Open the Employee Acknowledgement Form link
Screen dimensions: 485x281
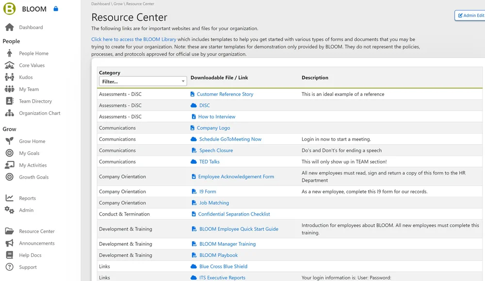236,176
